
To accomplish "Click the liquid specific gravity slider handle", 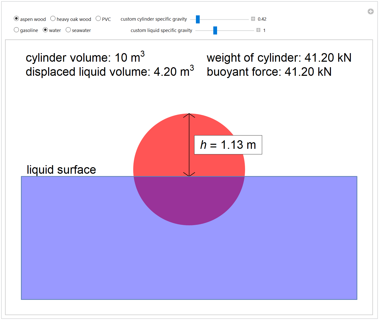I will [x=215, y=30].
